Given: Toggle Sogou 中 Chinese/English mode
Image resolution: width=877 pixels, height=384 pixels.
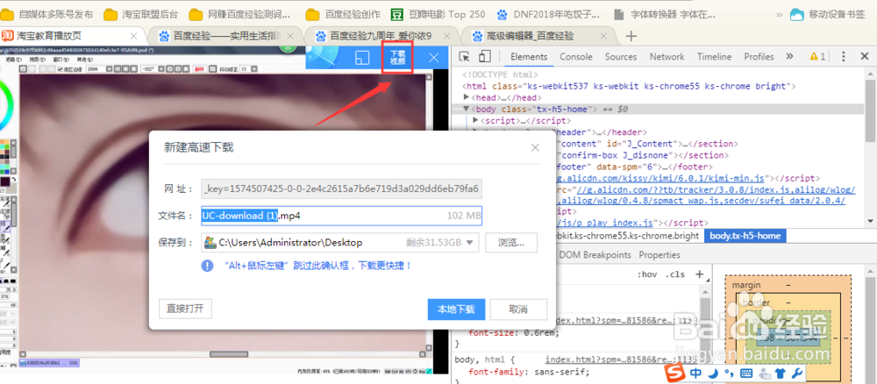Looking at the screenshot, I should (695, 373).
